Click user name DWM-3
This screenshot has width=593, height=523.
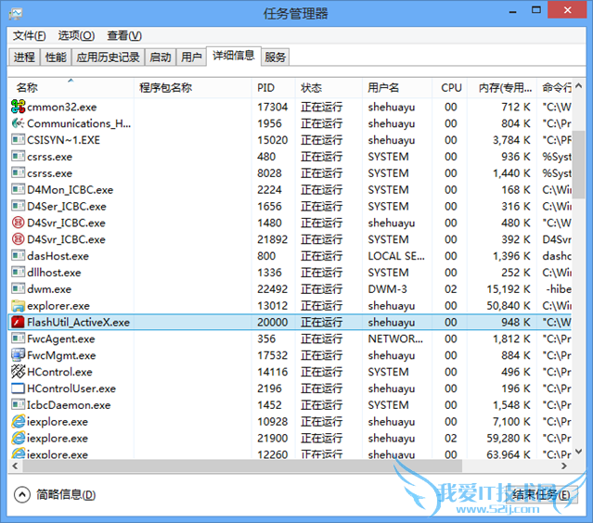387,289
